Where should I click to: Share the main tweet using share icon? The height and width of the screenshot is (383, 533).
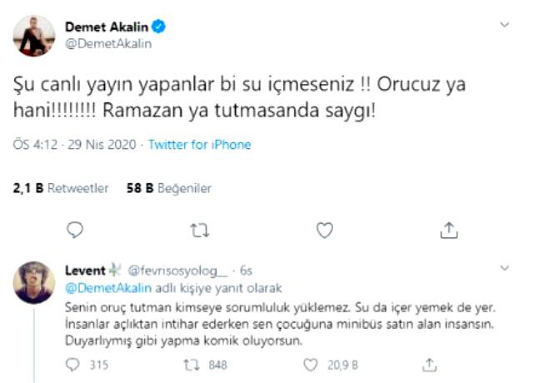point(448,228)
